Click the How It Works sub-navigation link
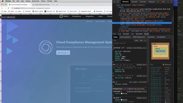Screen dimensions: 183x103 click(100, 21)
